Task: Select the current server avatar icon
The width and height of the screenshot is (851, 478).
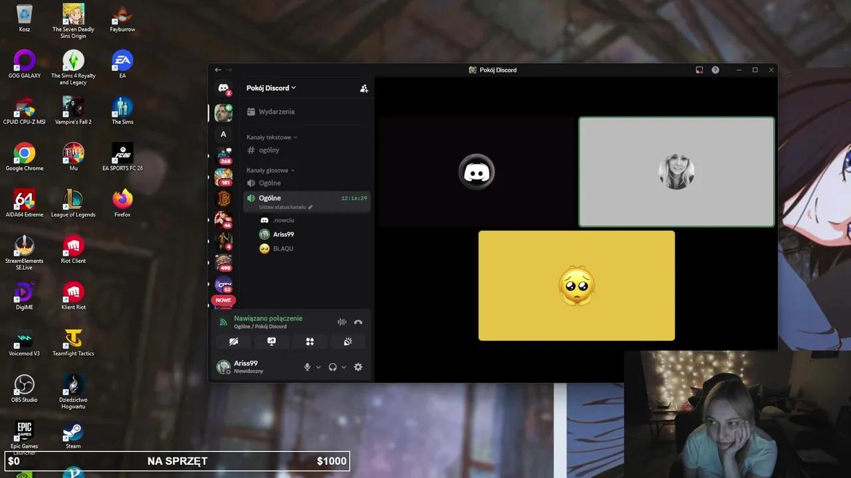Action: point(223,112)
